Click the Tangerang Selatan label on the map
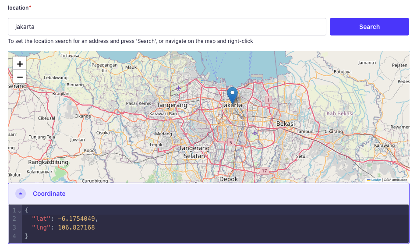Viewport: 417px width, 251px height. pos(194,152)
